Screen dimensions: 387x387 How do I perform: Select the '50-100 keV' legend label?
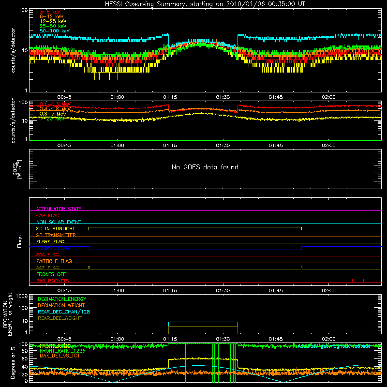coord(55,31)
